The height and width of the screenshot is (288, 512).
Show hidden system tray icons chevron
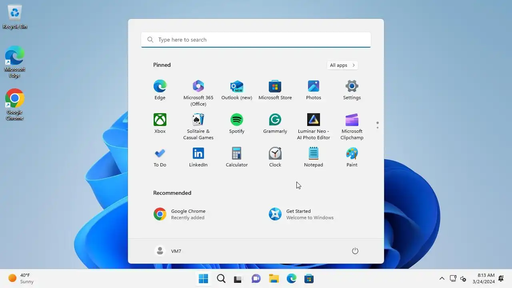pyautogui.click(x=442, y=278)
